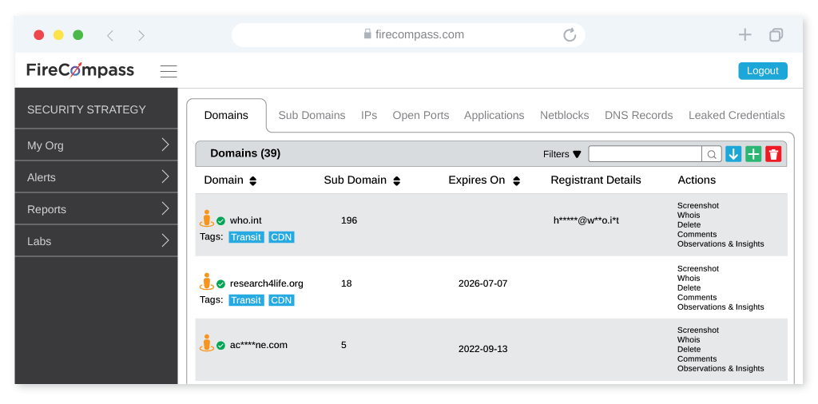This screenshot has width=818, height=404.
Task: Click Whois link for research4life.org
Action: tap(689, 278)
